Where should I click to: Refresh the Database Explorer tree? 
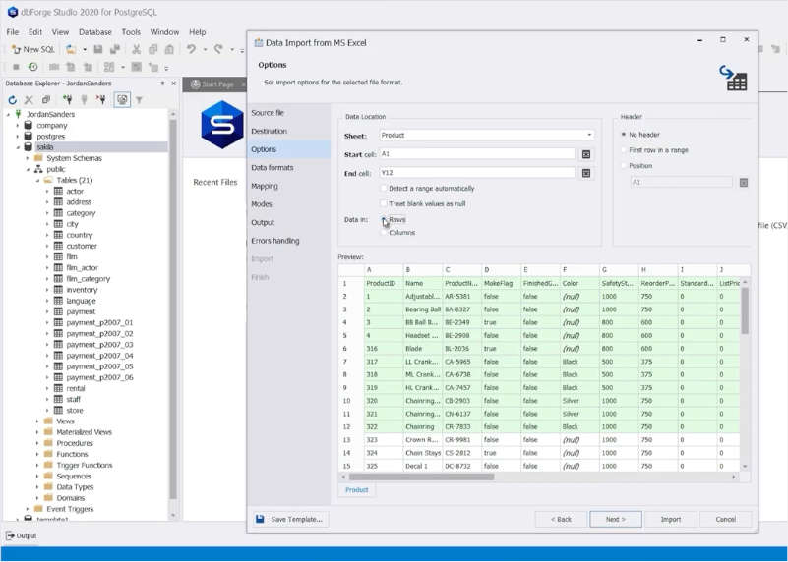point(13,100)
